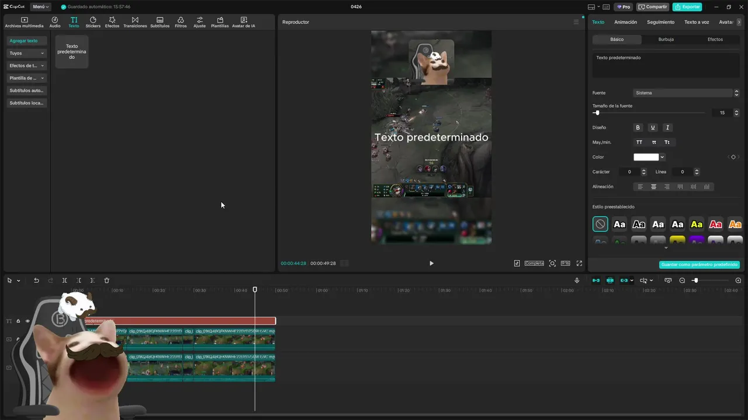The image size is (748, 420).
Task: Click the delete-left trim tool
Action: (x=78, y=281)
